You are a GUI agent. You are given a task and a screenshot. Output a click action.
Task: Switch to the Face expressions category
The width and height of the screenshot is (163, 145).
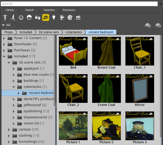coord(21,18)
